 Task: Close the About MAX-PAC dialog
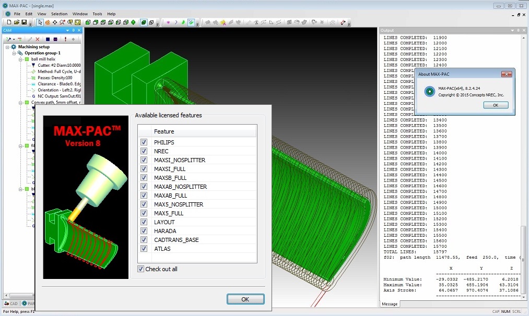[x=507, y=74]
